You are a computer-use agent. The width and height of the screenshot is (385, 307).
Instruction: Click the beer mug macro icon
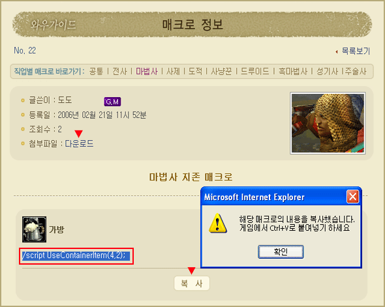[34, 229]
